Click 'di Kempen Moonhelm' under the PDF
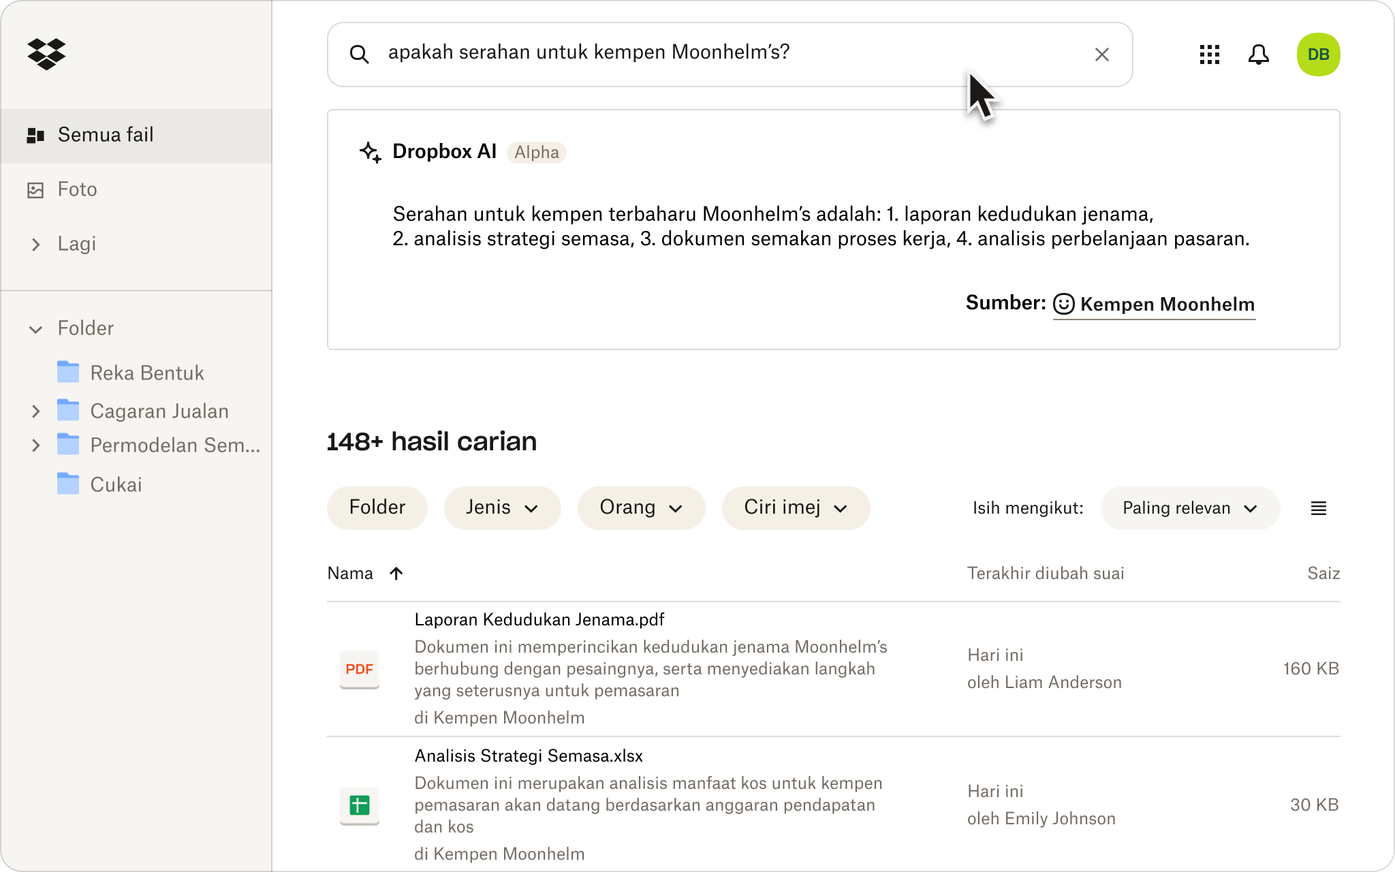 499,717
